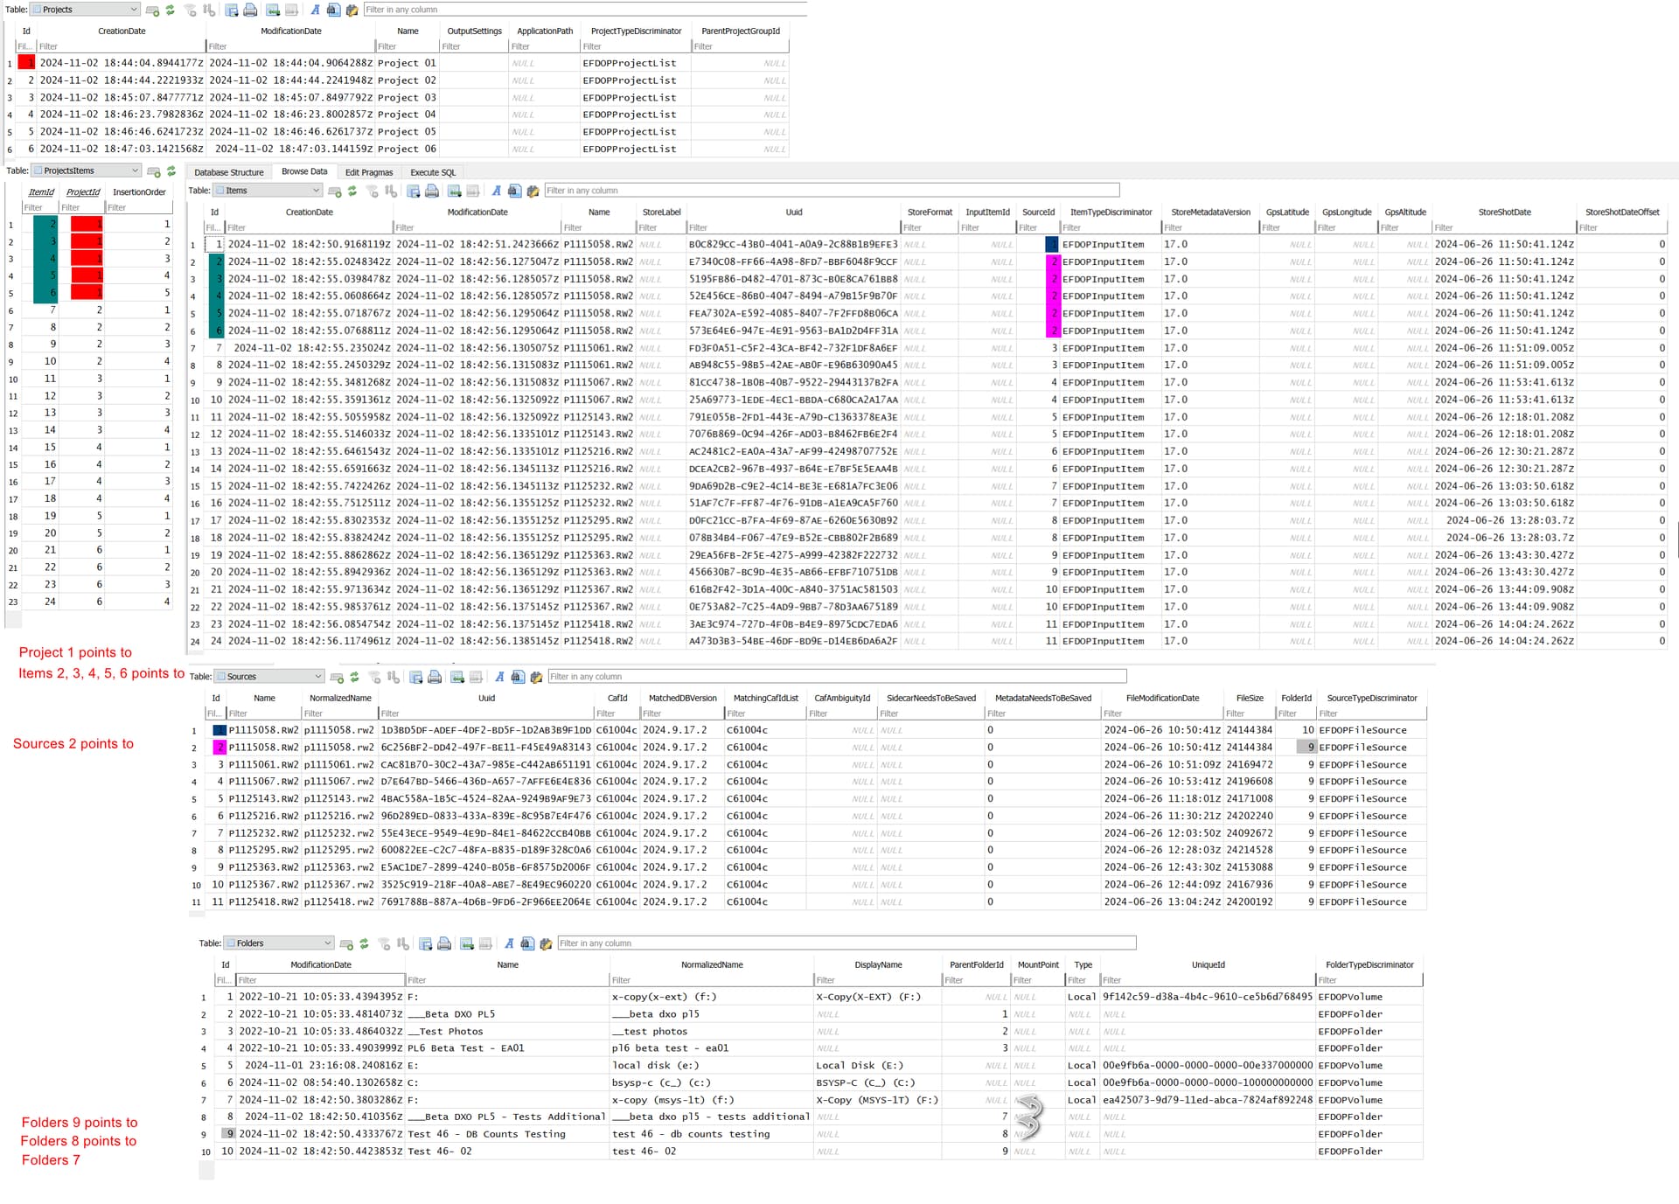Click the FolderId column header in Sources
The width and height of the screenshot is (1679, 1204).
pyautogui.click(x=1296, y=699)
